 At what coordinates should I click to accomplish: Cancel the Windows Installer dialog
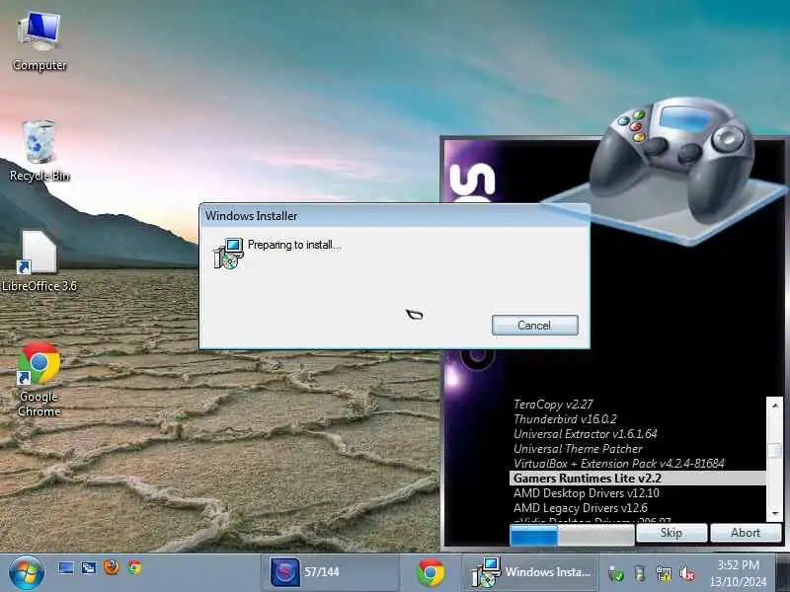534,326
